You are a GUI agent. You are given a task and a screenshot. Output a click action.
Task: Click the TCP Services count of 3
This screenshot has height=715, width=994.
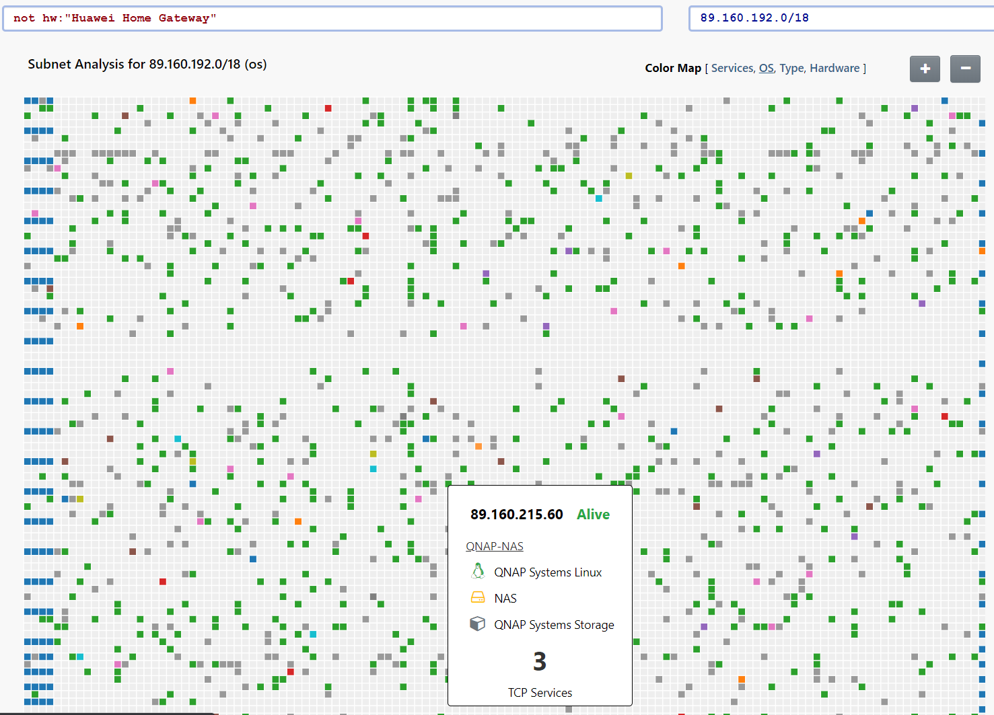point(540,662)
